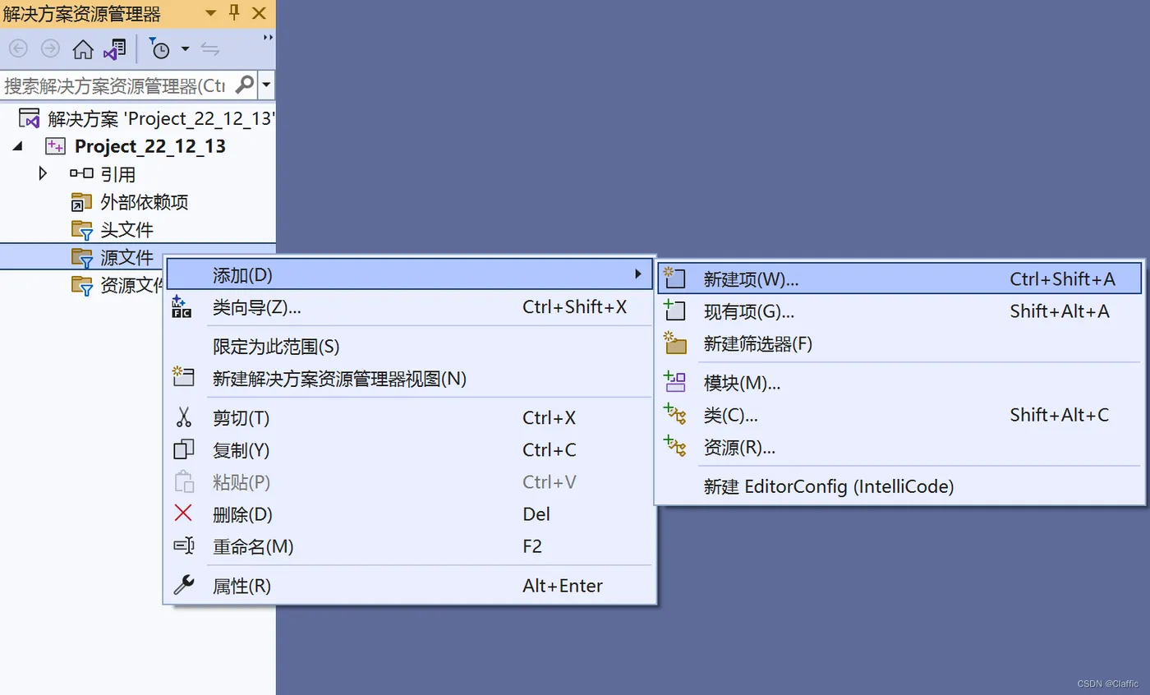This screenshot has width=1150, height=695.
Task: Open the dropdown arrow beside the clock filter
Action: (x=185, y=49)
